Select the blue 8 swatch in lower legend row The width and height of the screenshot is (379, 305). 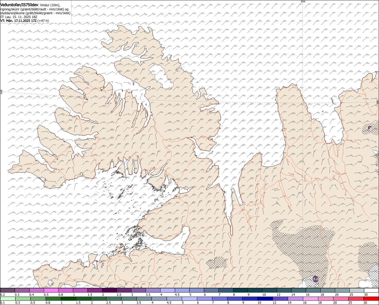[x=235, y=298]
